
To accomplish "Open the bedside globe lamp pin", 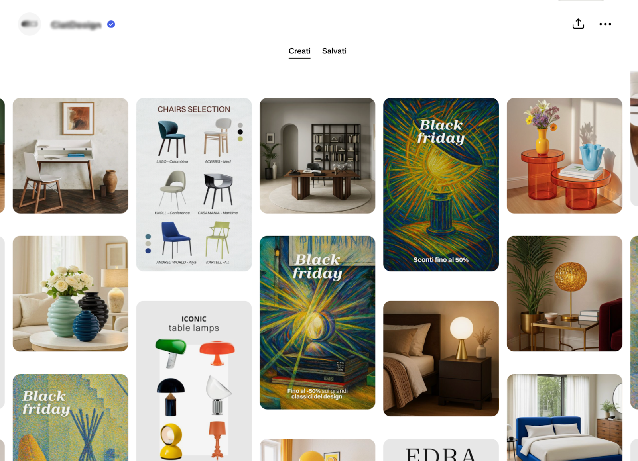I will (x=441, y=359).
